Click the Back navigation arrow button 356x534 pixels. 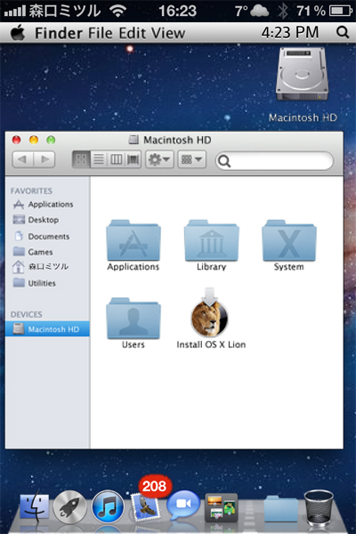coord(23,159)
